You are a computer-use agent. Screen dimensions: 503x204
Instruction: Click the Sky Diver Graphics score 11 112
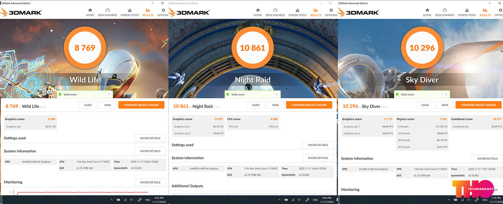388,119
